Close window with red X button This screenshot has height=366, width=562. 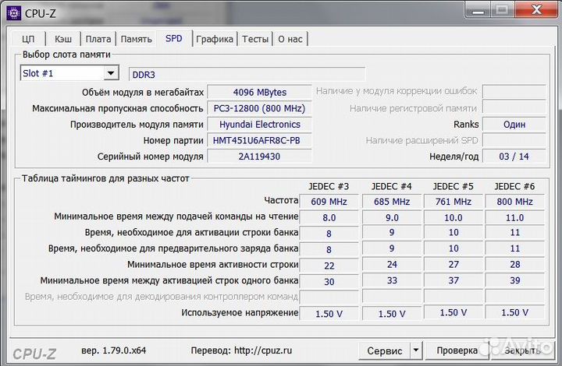pos(536,10)
